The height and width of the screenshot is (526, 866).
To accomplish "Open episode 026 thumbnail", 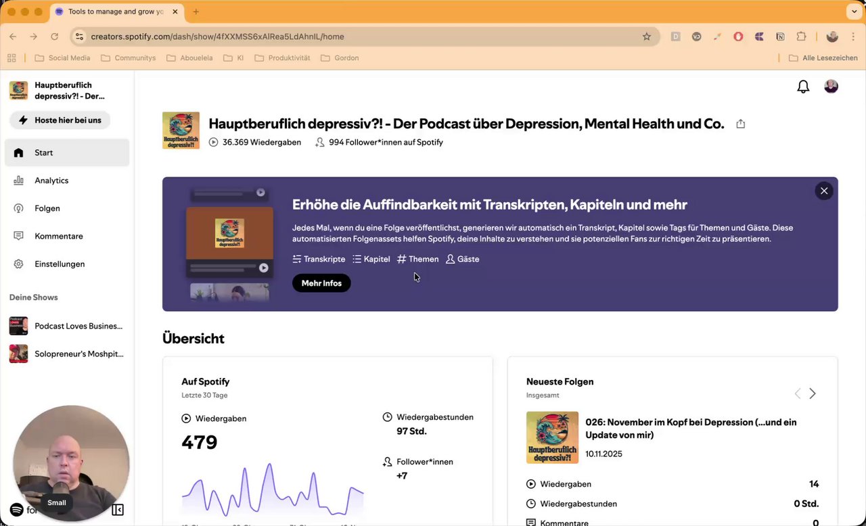I will (552, 437).
